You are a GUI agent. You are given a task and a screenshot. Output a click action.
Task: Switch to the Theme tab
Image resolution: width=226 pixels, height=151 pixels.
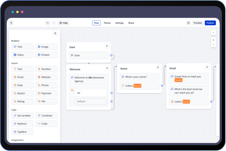point(107,23)
